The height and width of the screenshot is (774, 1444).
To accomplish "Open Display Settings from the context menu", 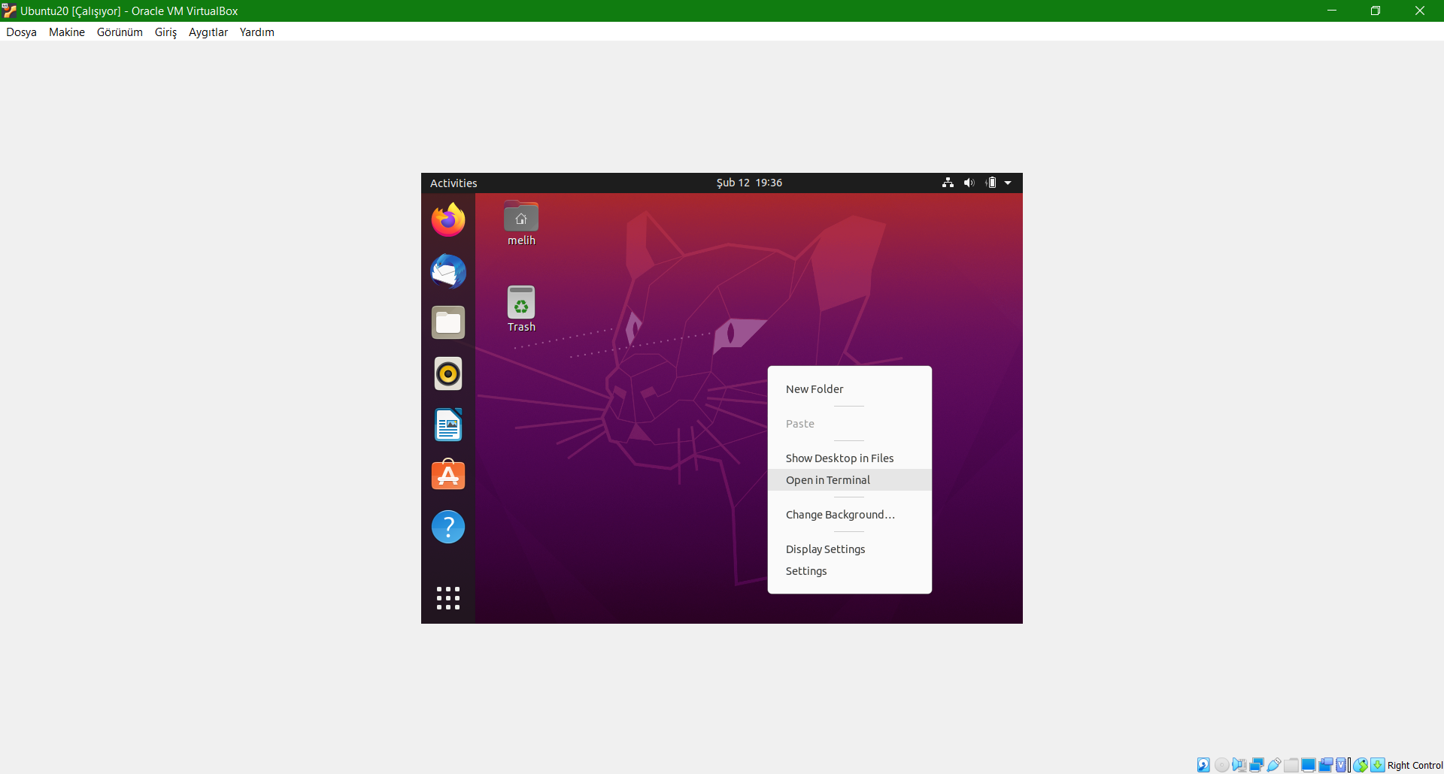I will (850, 549).
